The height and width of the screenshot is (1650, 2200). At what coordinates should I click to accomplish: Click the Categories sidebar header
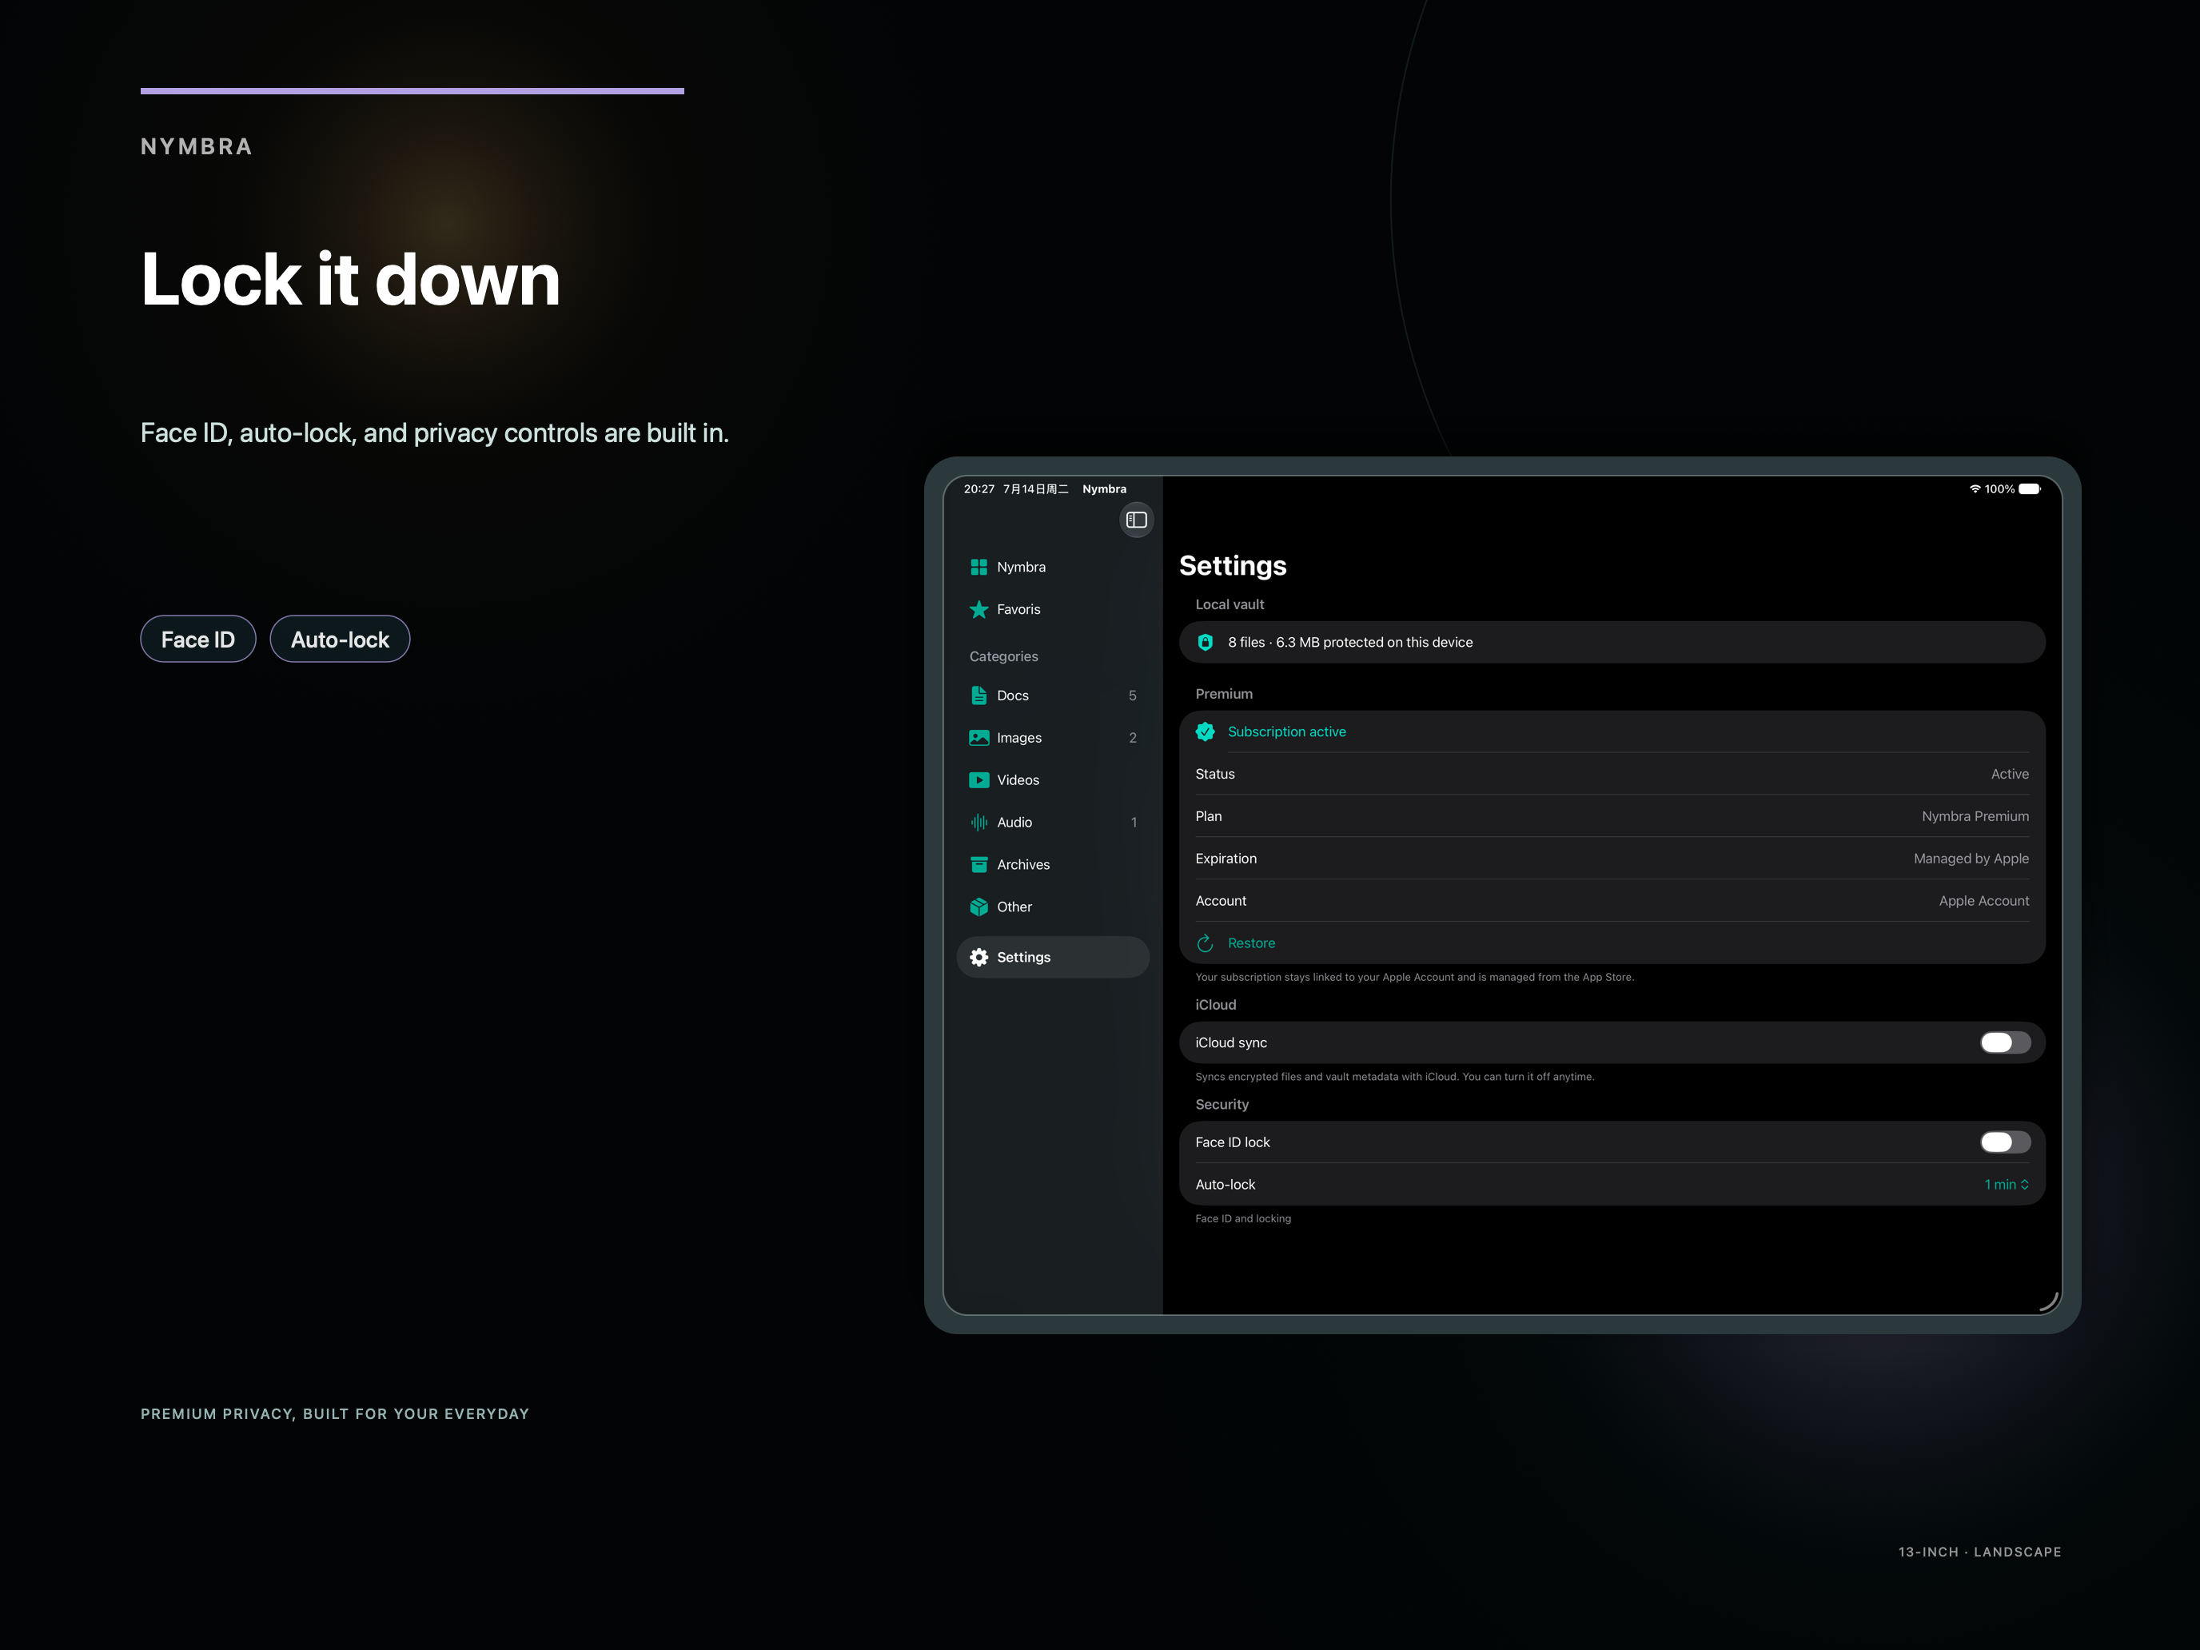point(1003,656)
